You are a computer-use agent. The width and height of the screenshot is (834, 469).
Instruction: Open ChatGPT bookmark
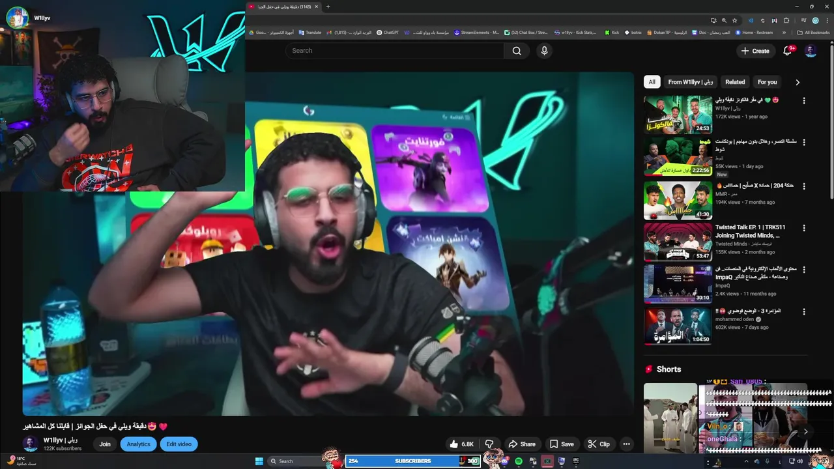pyautogui.click(x=388, y=32)
